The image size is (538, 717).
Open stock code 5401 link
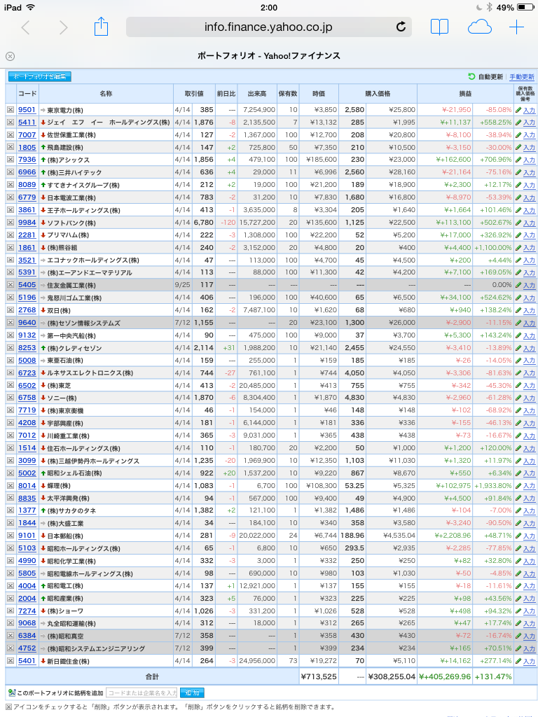(27, 661)
